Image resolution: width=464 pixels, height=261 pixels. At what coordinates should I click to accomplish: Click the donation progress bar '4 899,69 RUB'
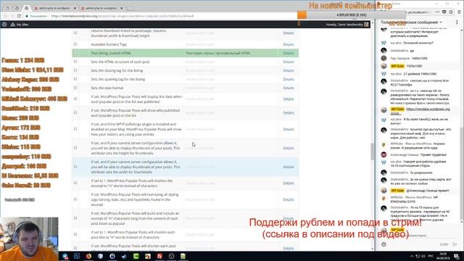tap(352, 14)
